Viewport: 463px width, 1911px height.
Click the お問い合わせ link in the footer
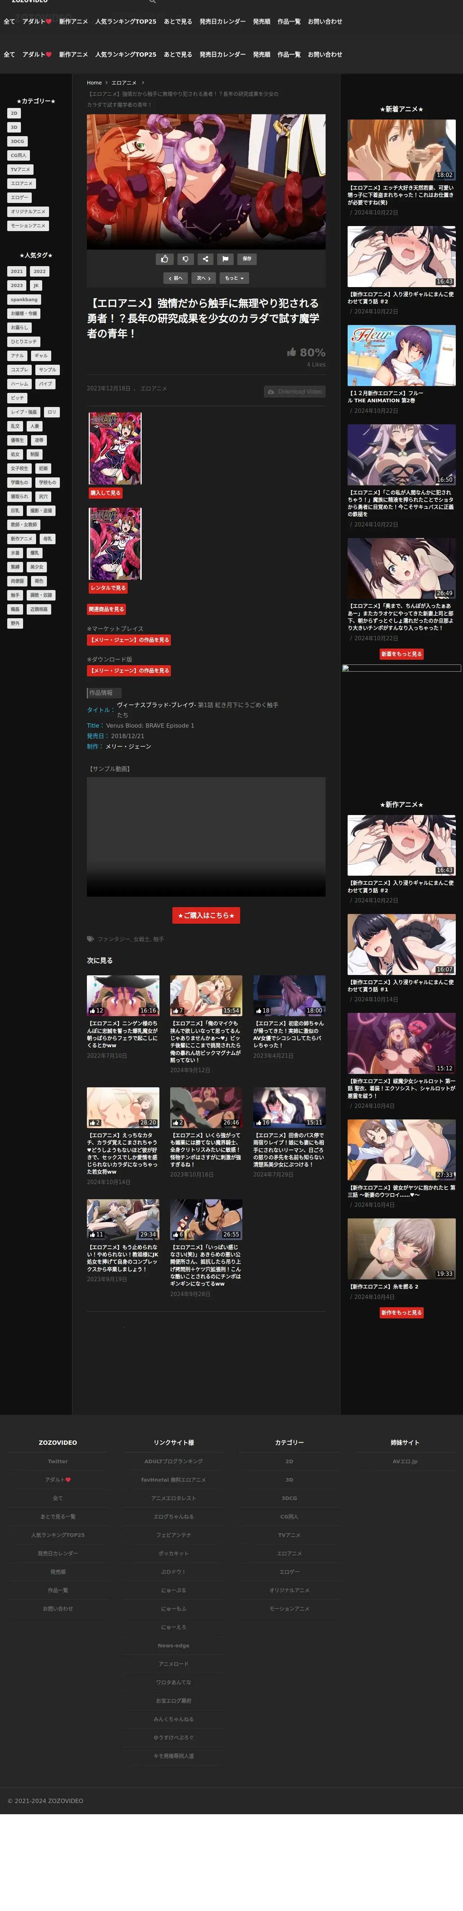tap(58, 1608)
